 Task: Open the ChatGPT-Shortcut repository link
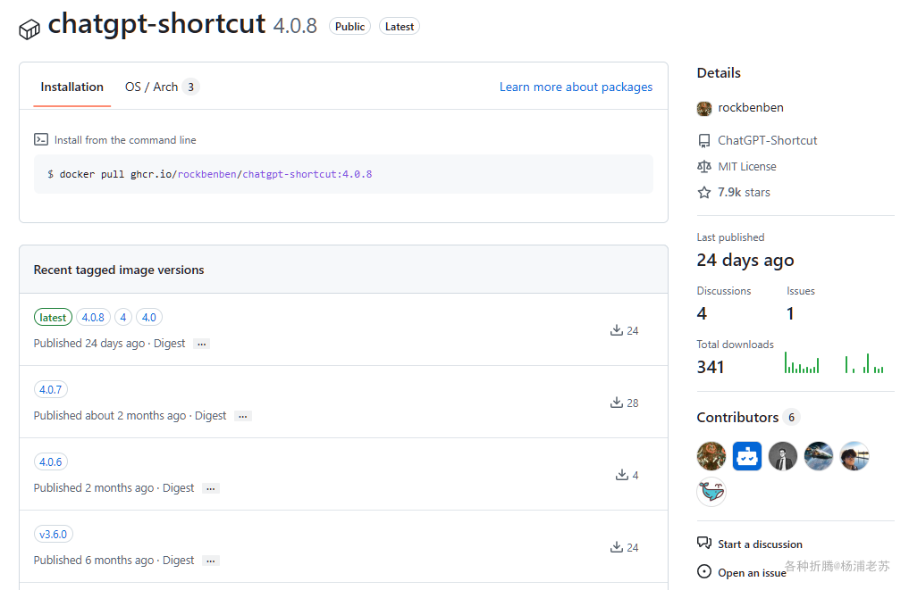click(768, 141)
